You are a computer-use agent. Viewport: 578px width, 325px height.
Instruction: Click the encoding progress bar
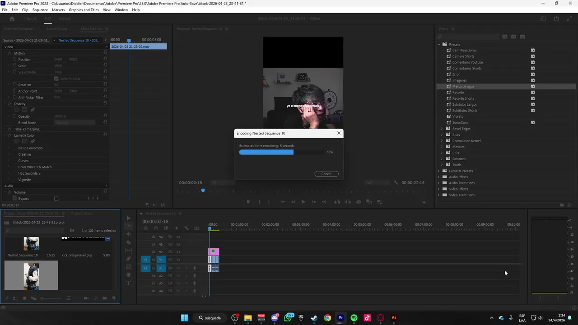(x=282, y=152)
